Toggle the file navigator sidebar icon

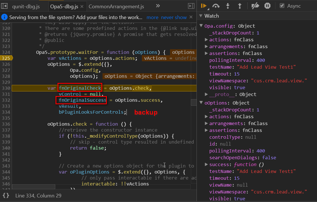(x=4, y=6)
